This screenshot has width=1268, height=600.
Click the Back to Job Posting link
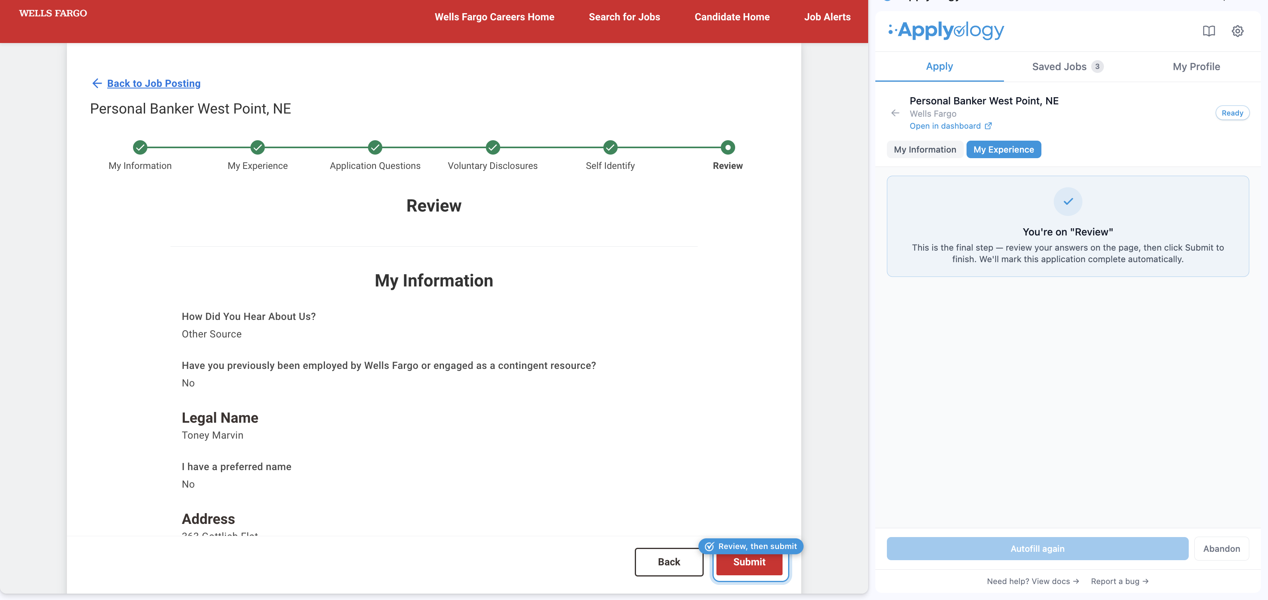[x=154, y=83]
